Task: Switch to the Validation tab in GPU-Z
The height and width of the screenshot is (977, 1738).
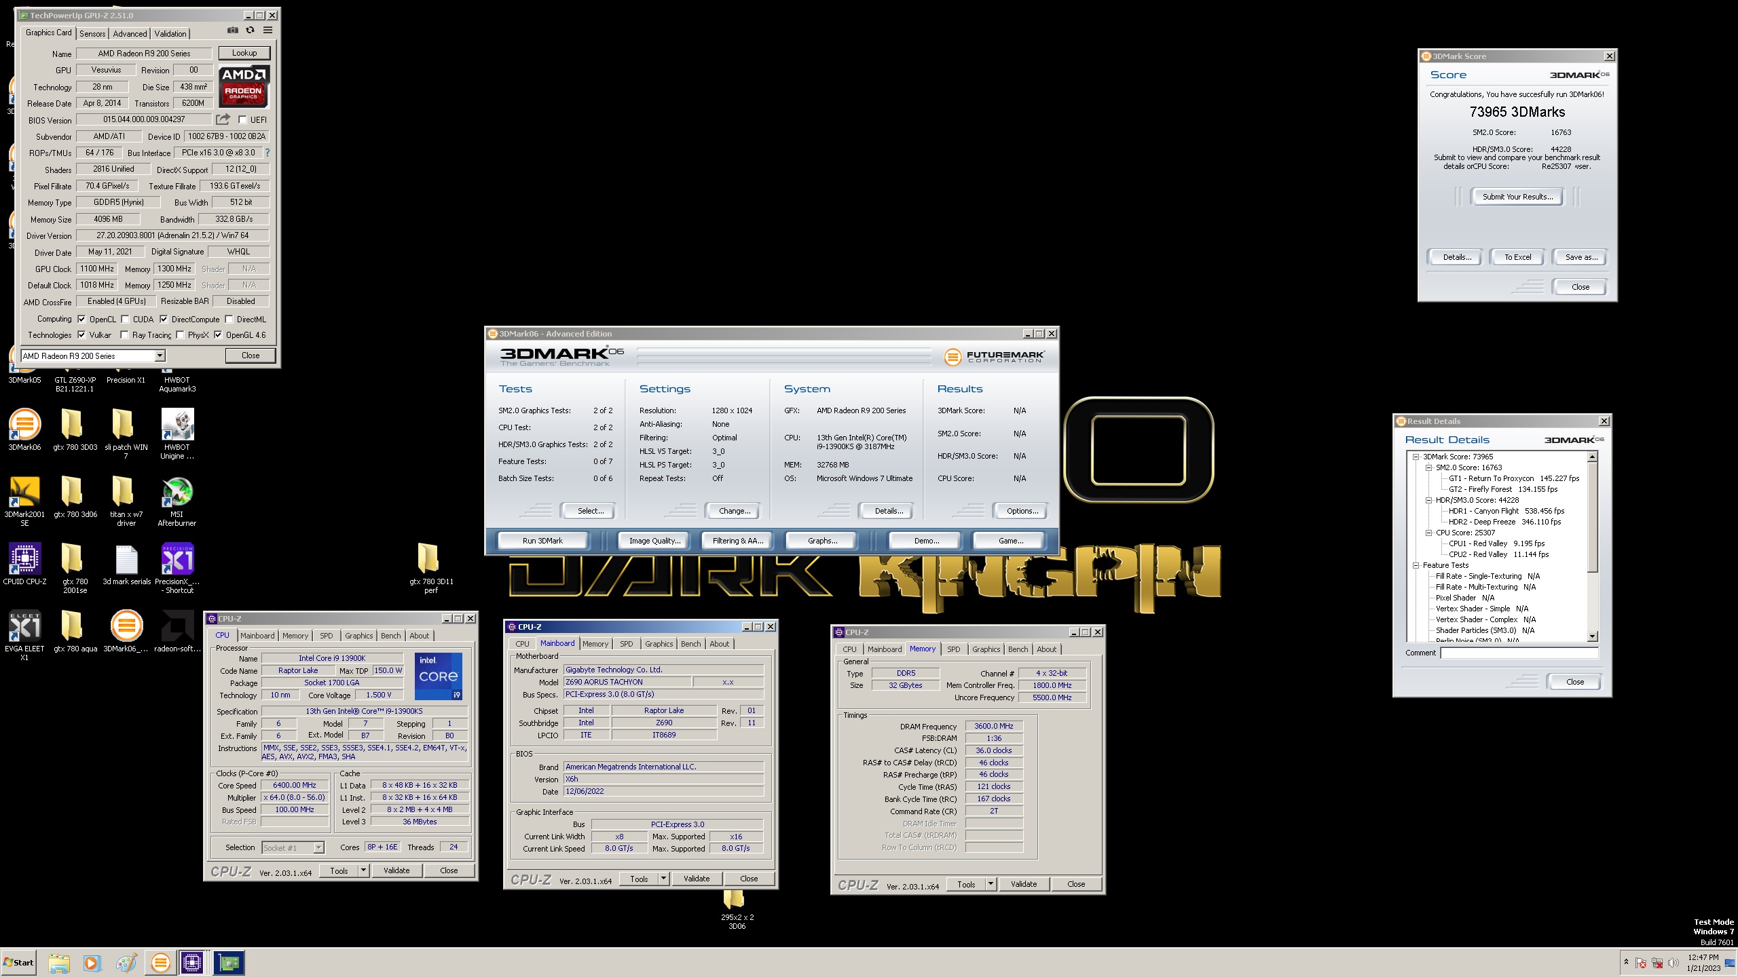Action: click(170, 33)
